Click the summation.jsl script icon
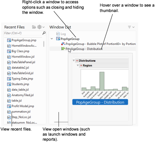The height and width of the screenshot is (144, 163). [9, 112]
